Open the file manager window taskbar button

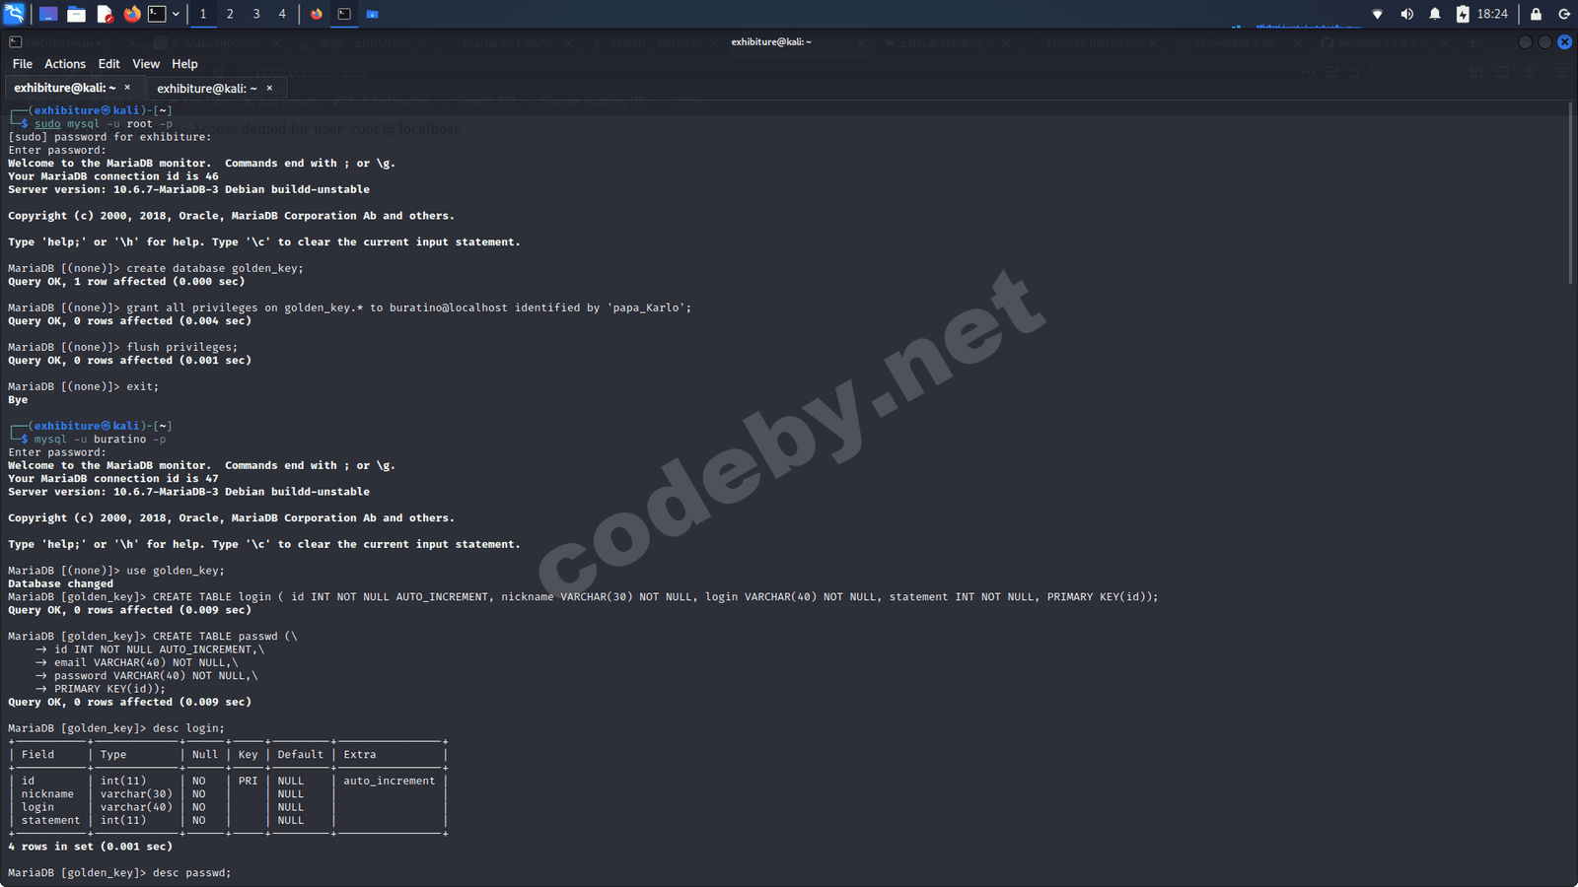[372, 14]
